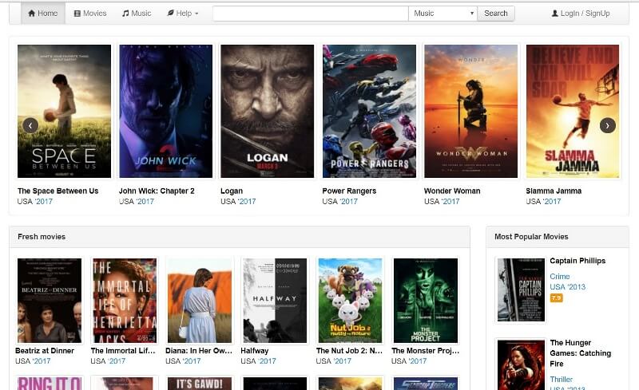Click the 'Most Popular Movies' heading
This screenshot has width=639, height=390.
pyautogui.click(x=531, y=237)
